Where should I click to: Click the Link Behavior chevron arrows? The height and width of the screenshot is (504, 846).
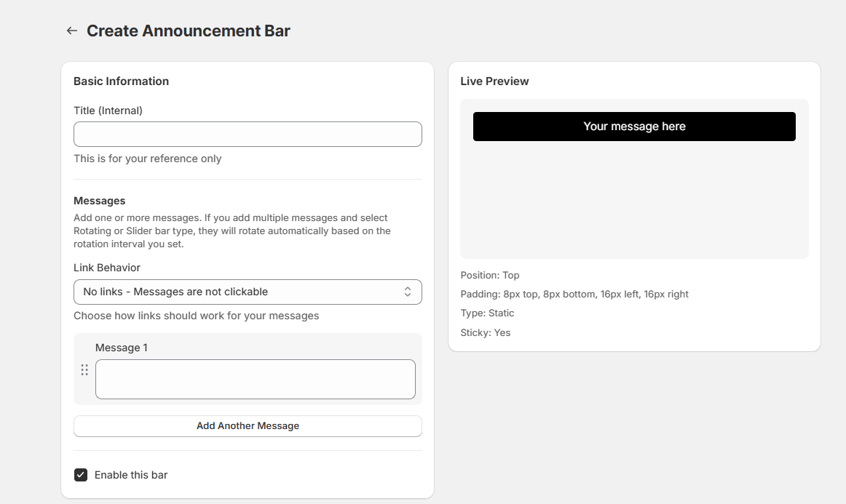pos(408,292)
